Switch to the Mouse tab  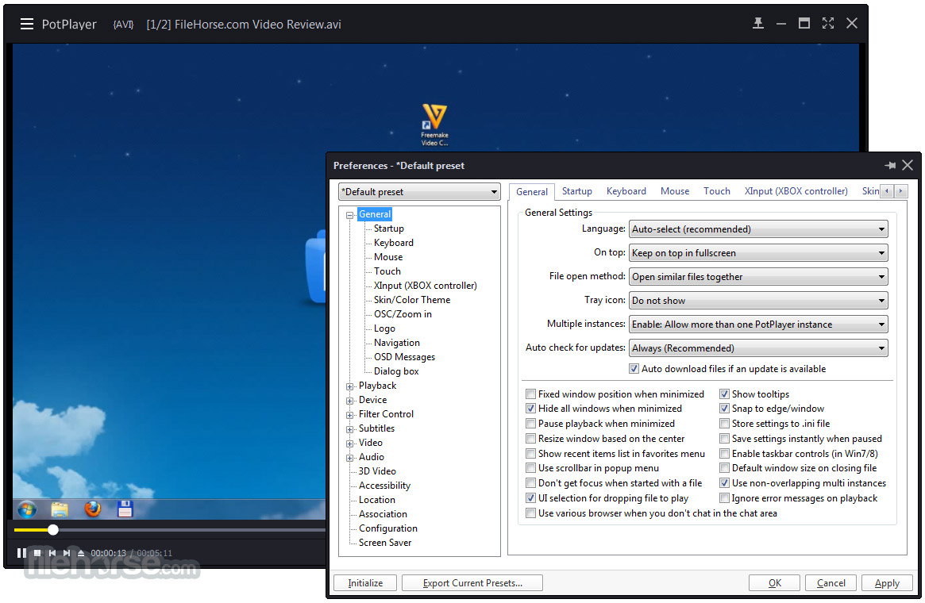coord(675,191)
